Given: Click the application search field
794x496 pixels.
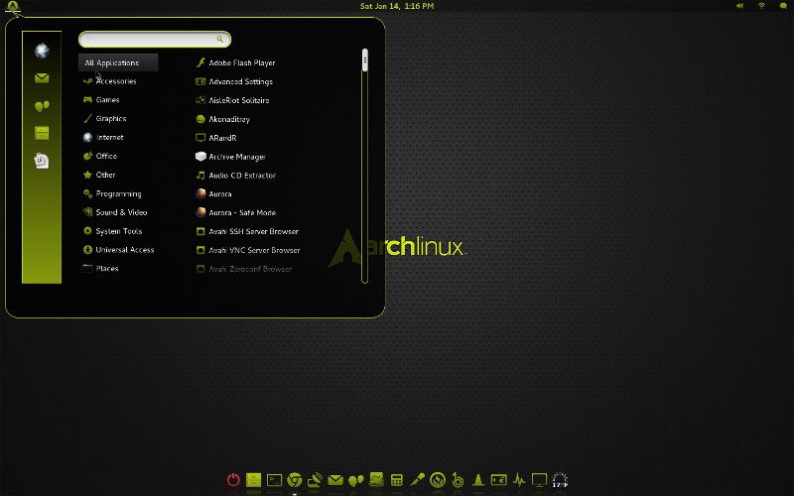Looking at the screenshot, I should (155, 39).
